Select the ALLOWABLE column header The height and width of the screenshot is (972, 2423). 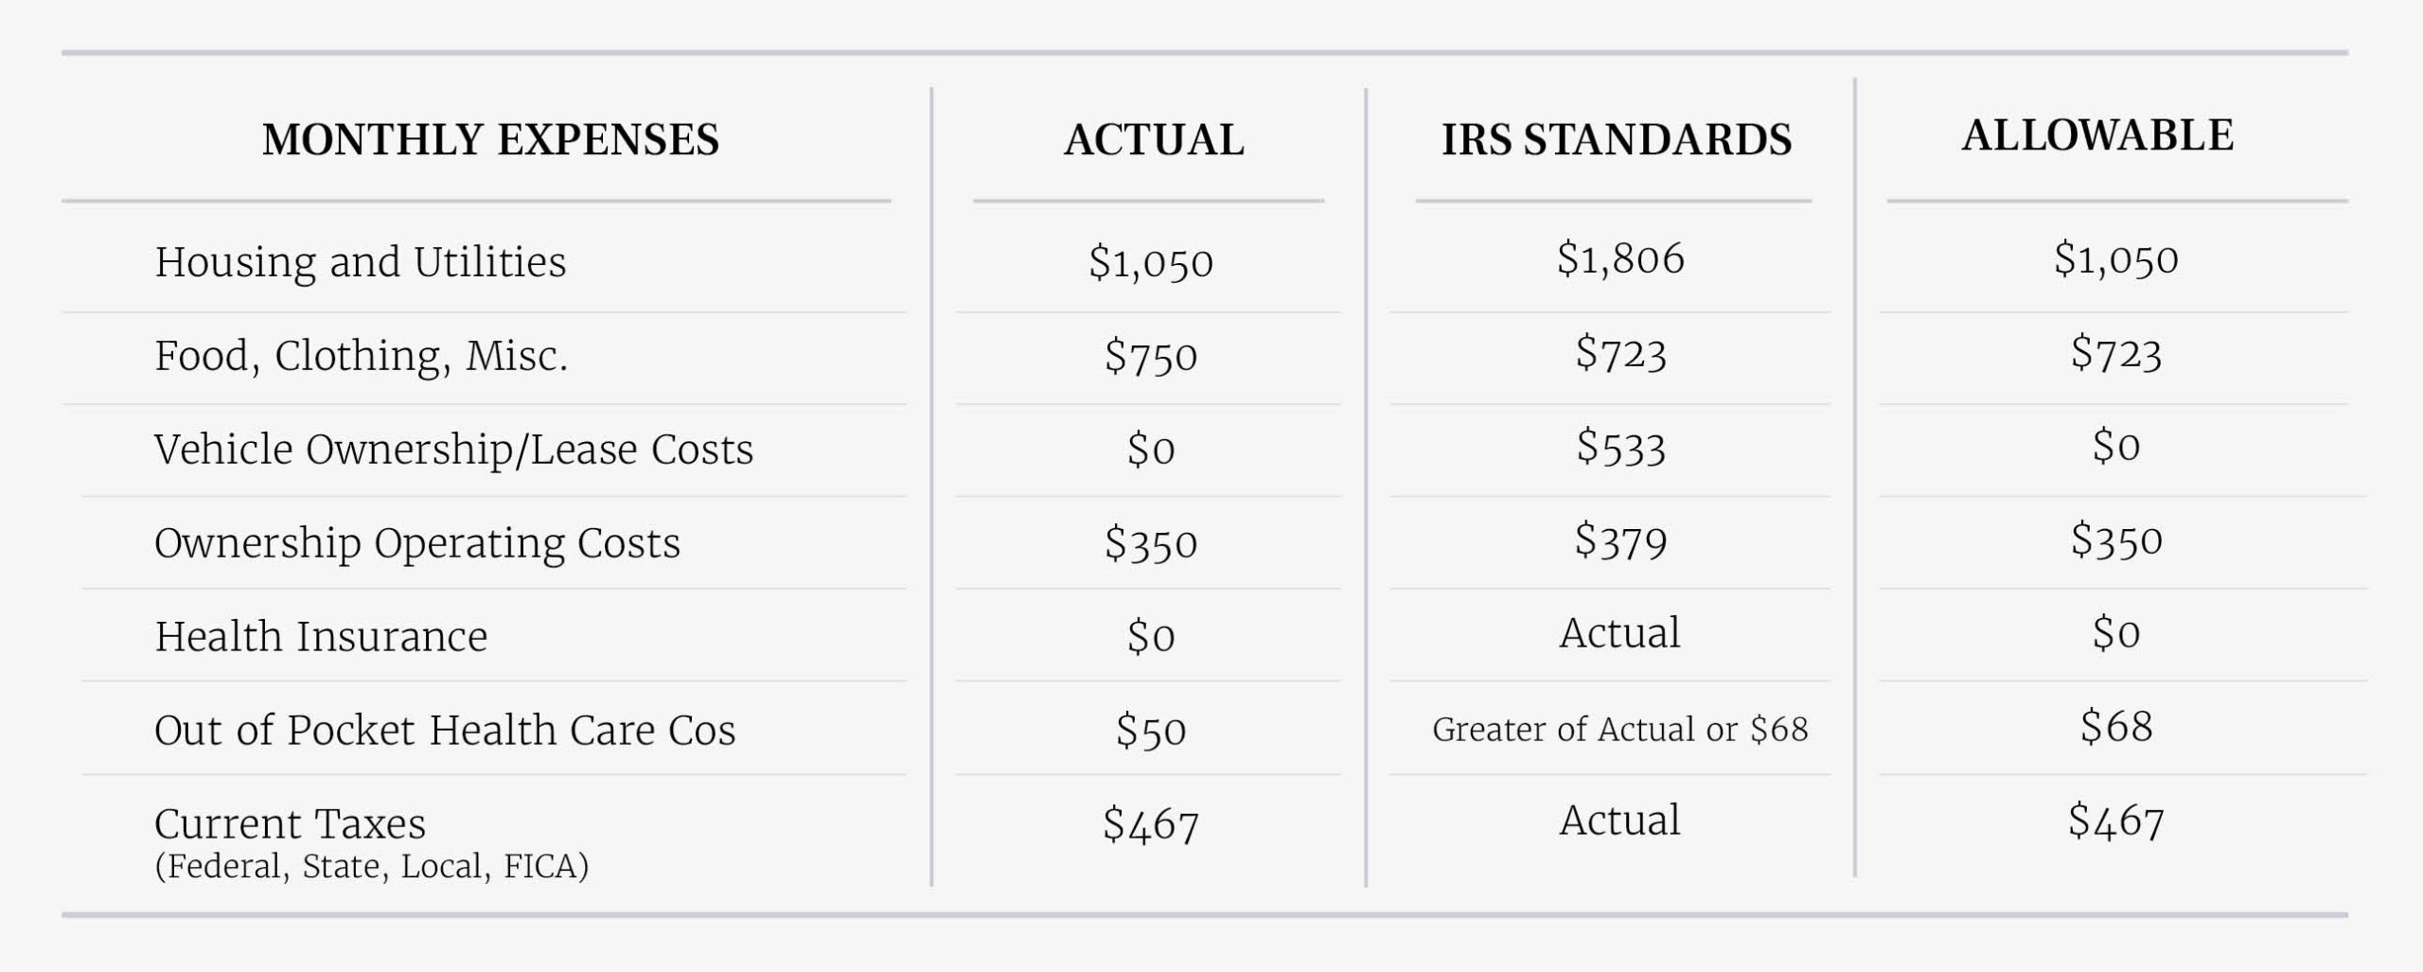pyautogui.click(x=2097, y=135)
